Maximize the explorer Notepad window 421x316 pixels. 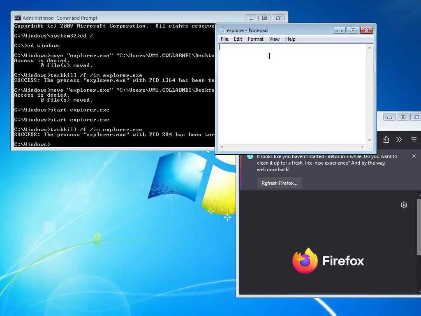point(353,30)
